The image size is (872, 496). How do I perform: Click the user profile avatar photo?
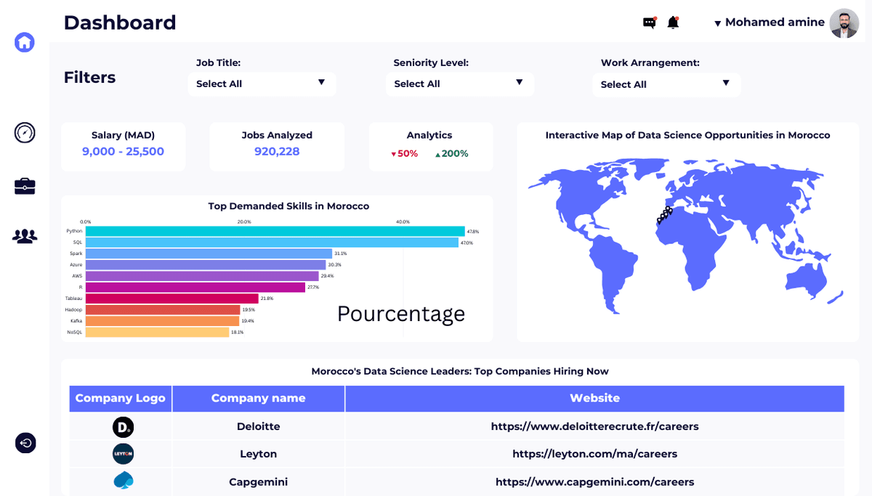click(844, 23)
